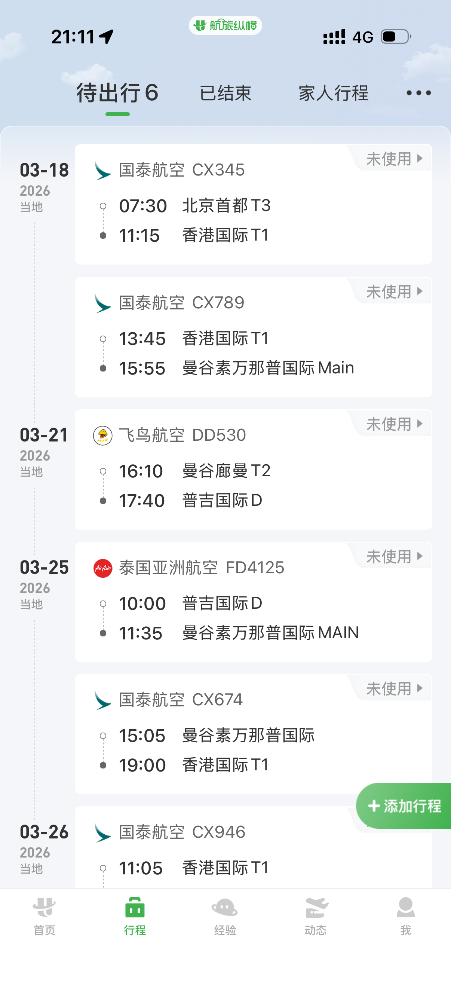Tap the 航旅纵横 app badge at top

click(225, 25)
